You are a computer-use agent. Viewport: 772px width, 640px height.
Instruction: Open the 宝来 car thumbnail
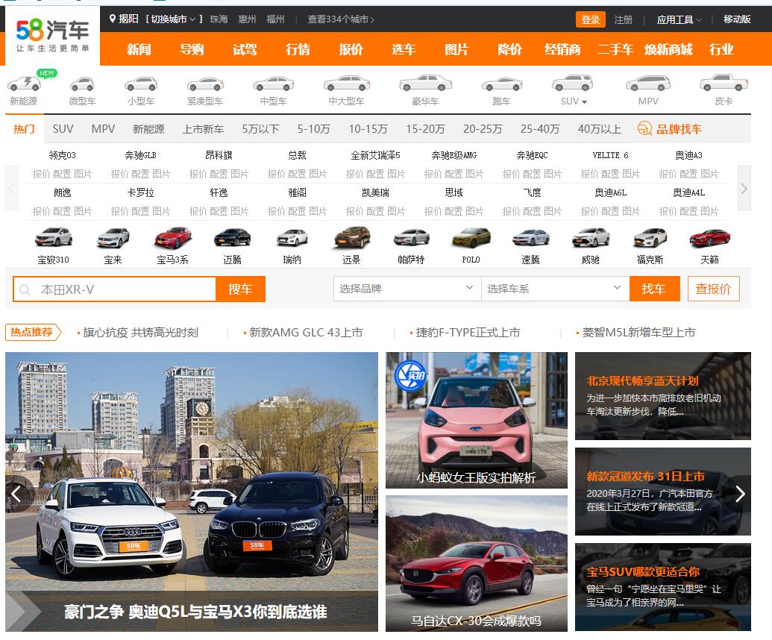(113, 238)
